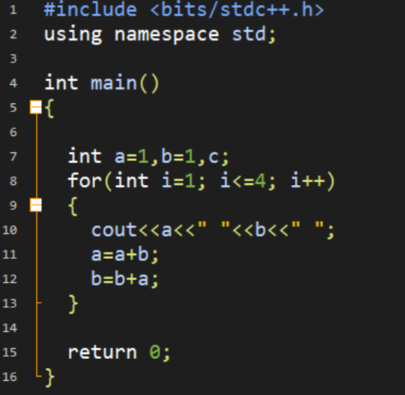405x395 pixels.
Task: Click line number 11 in the gutter
Action: point(10,255)
